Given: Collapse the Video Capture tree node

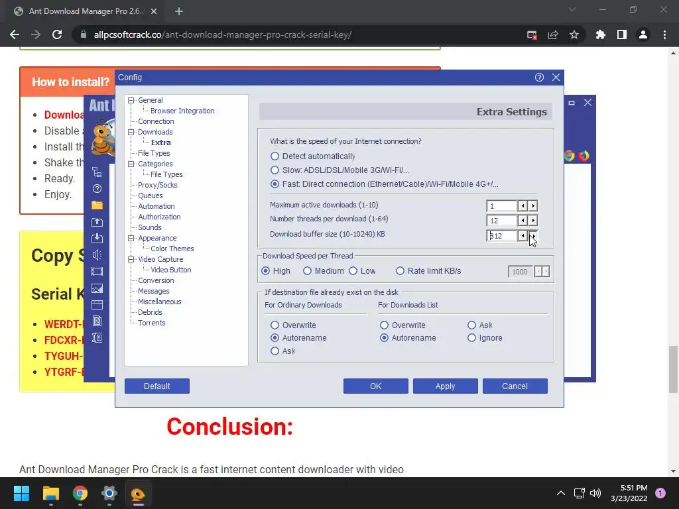Looking at the screenshot, I should [x=131, y=259].
